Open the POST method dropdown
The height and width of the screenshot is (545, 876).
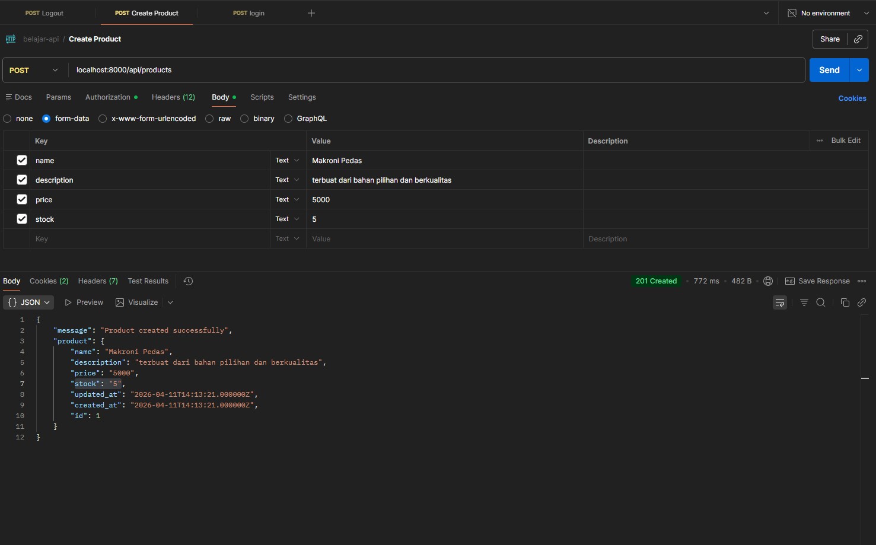(x=34, y=70)
